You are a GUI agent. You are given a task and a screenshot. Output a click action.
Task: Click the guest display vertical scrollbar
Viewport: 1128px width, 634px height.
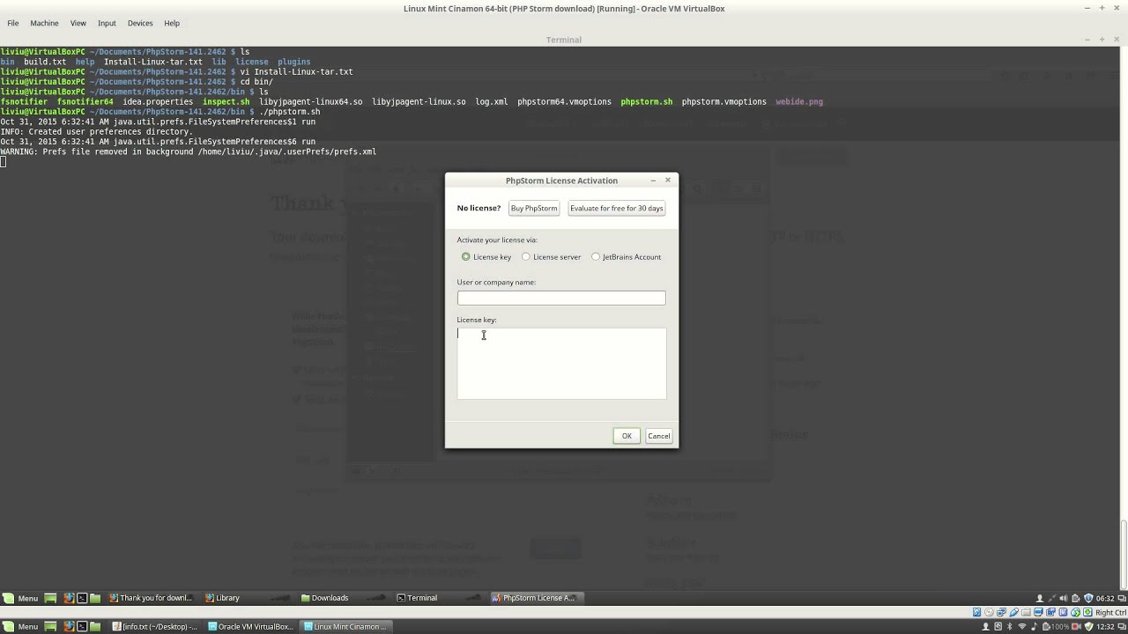1124,555
